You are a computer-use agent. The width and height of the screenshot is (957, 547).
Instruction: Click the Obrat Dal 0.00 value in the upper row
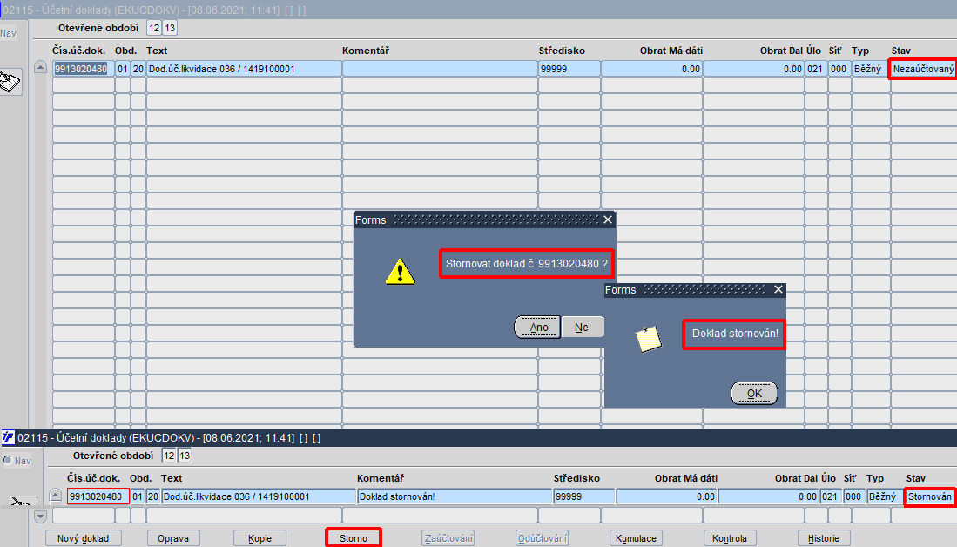[754, 69]
